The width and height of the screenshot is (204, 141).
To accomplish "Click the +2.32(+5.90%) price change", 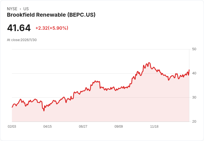I will (x=52, y=28).
